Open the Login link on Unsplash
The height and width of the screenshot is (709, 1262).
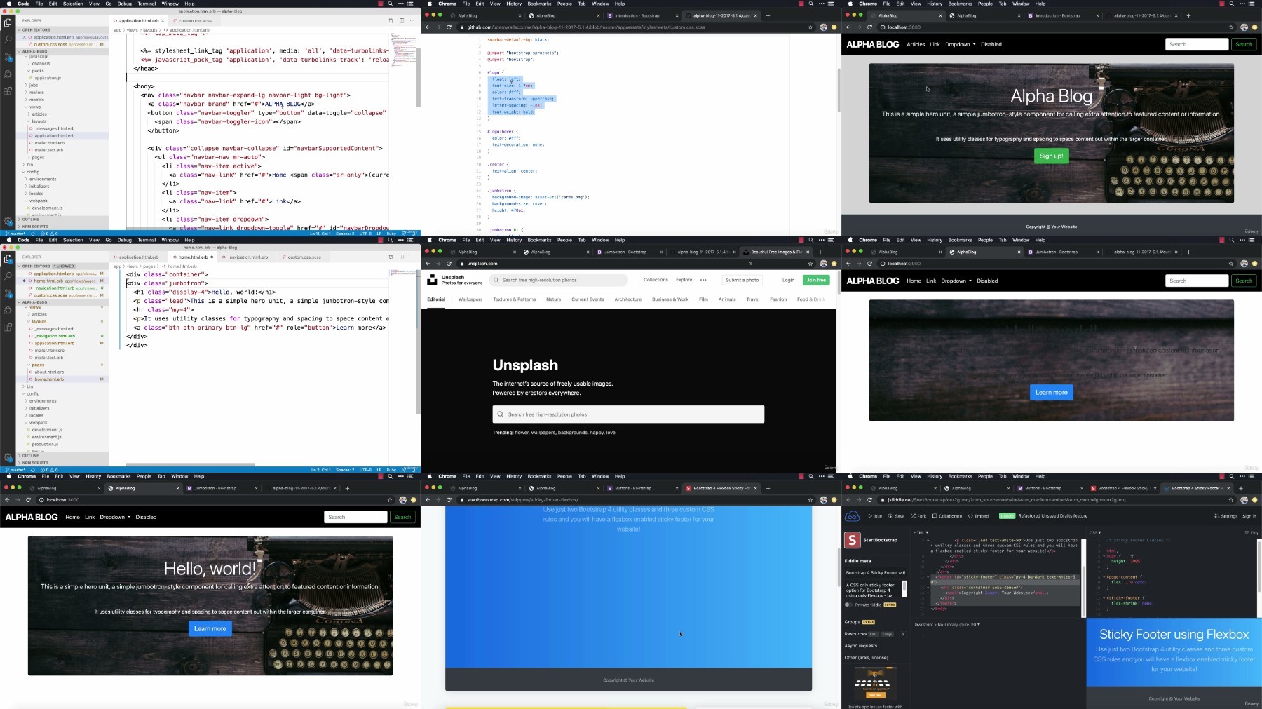point(788,280)
